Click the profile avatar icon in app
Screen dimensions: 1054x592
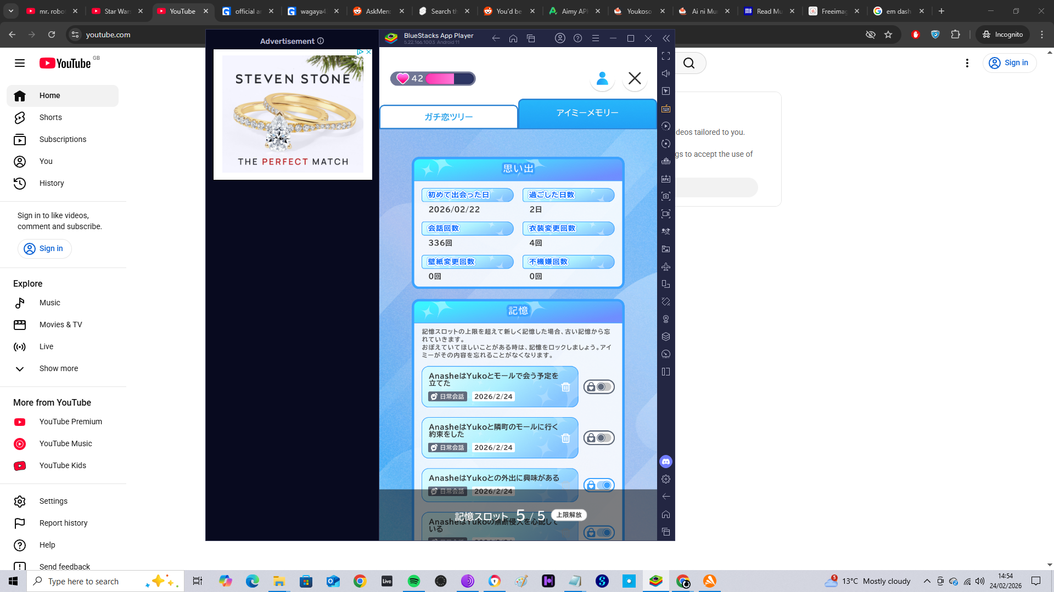(602, 78)
